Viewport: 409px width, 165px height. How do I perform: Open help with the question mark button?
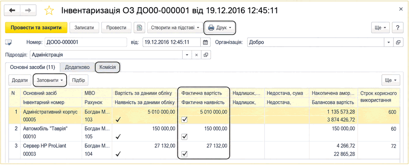point(397,27)
